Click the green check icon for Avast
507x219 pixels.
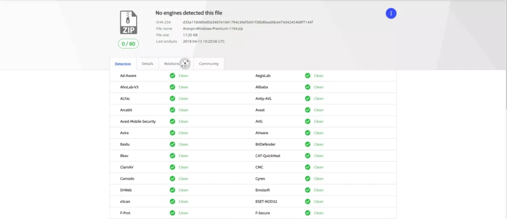(x=307, y=110)
